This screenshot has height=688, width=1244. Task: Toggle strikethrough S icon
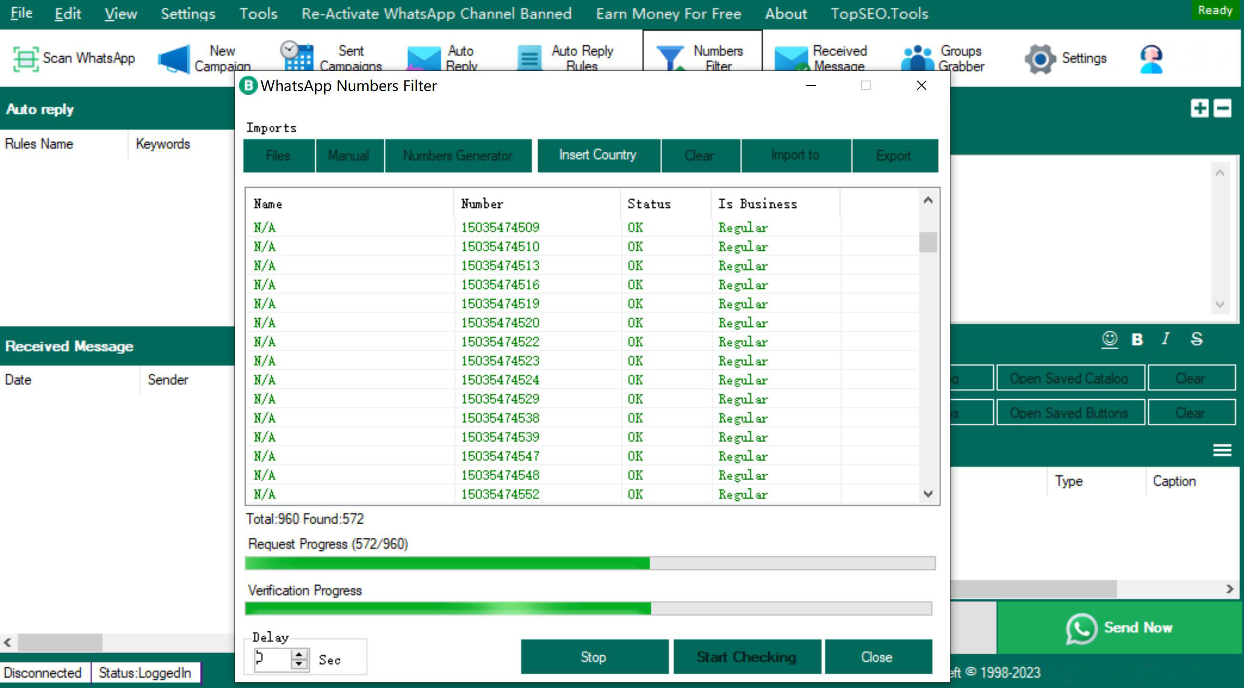[1197, 339]
